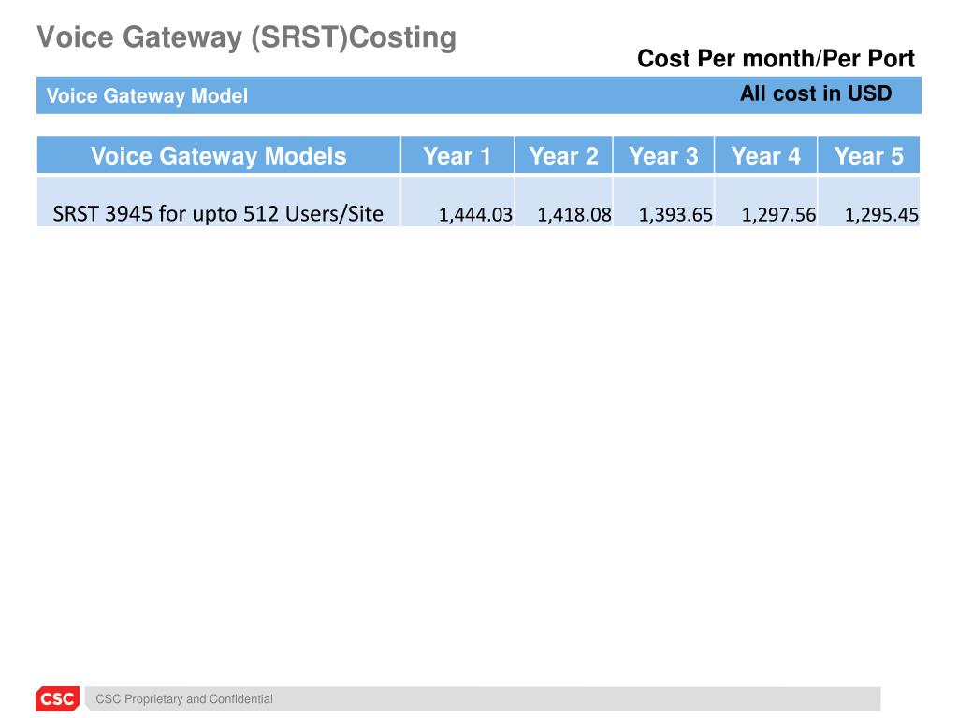Image resolution: width=958 pixels, height=718 pixels.
Task: Select 'SRST 3945 for upto 512 Users/Site' cell
Action: point(219,202)
